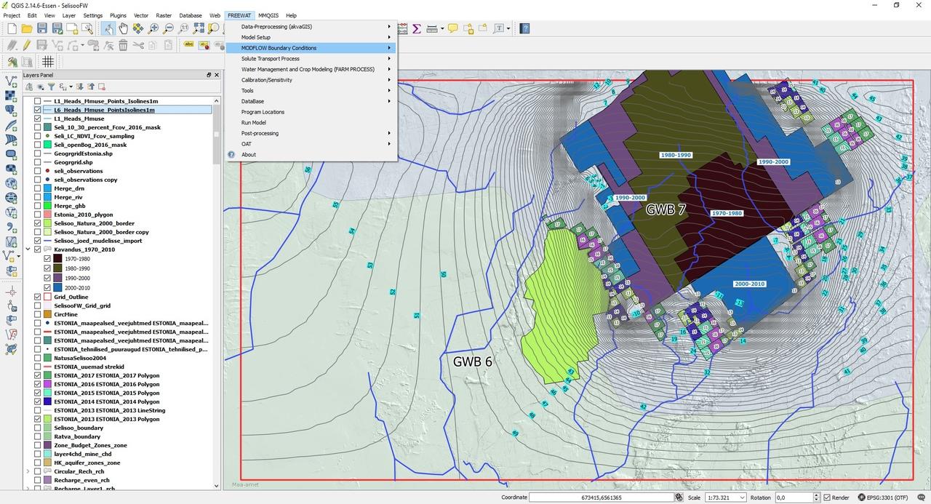Open the Scale dropdown
931x504 pixels.
[x=742, y=497]
